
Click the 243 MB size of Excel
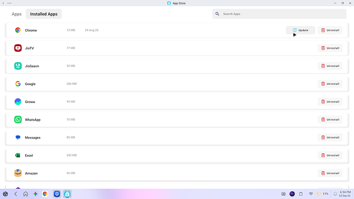(x=71, y=155)
